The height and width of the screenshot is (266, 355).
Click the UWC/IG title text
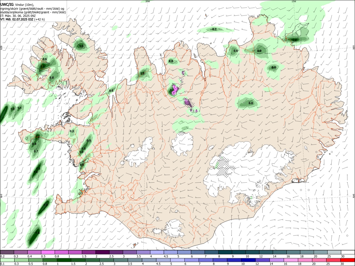7,4
